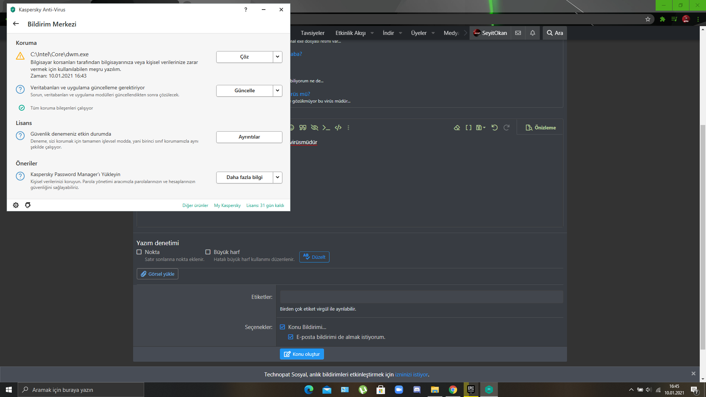This screenshot has height=397, width=706.
Task: Click the eraser remove-formatting icon
Action: pyautogui.click(x=457, y=128)
